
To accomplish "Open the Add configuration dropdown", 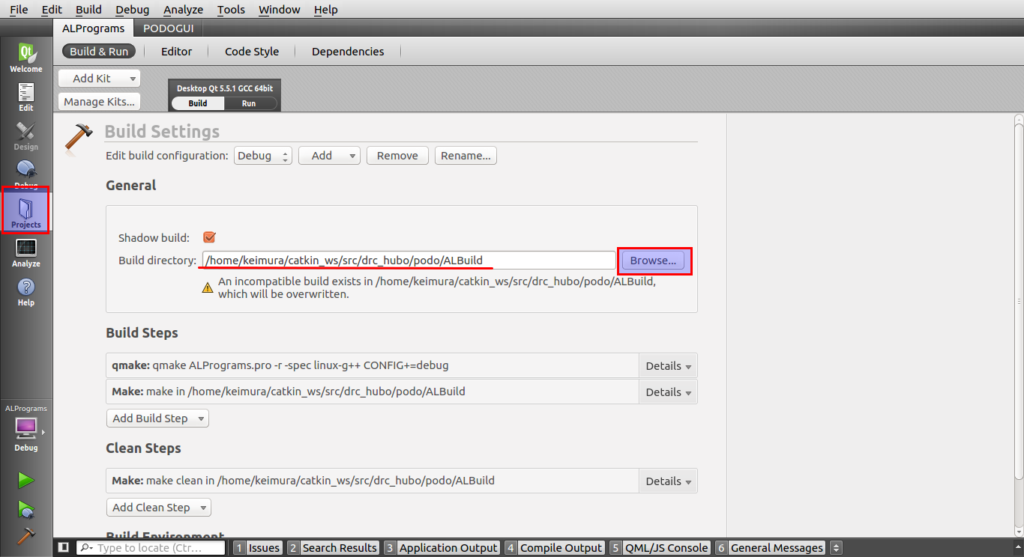I will (329, 156).
